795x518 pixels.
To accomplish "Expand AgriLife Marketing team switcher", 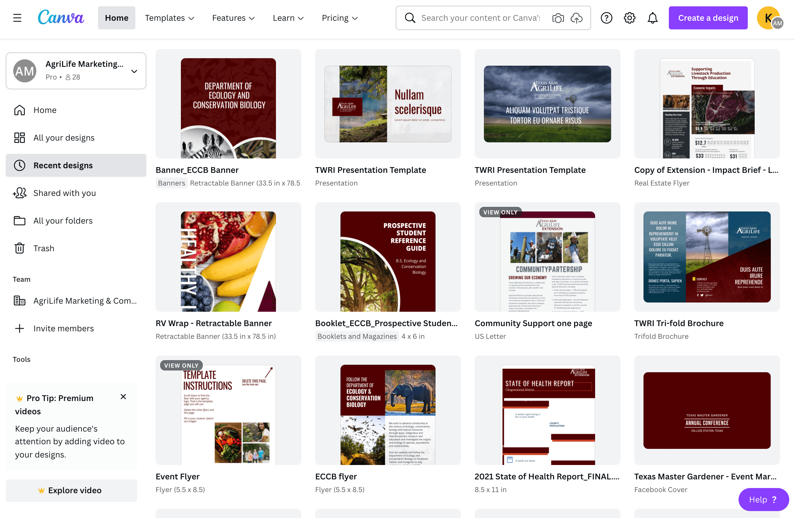I will tap(134, 71).
